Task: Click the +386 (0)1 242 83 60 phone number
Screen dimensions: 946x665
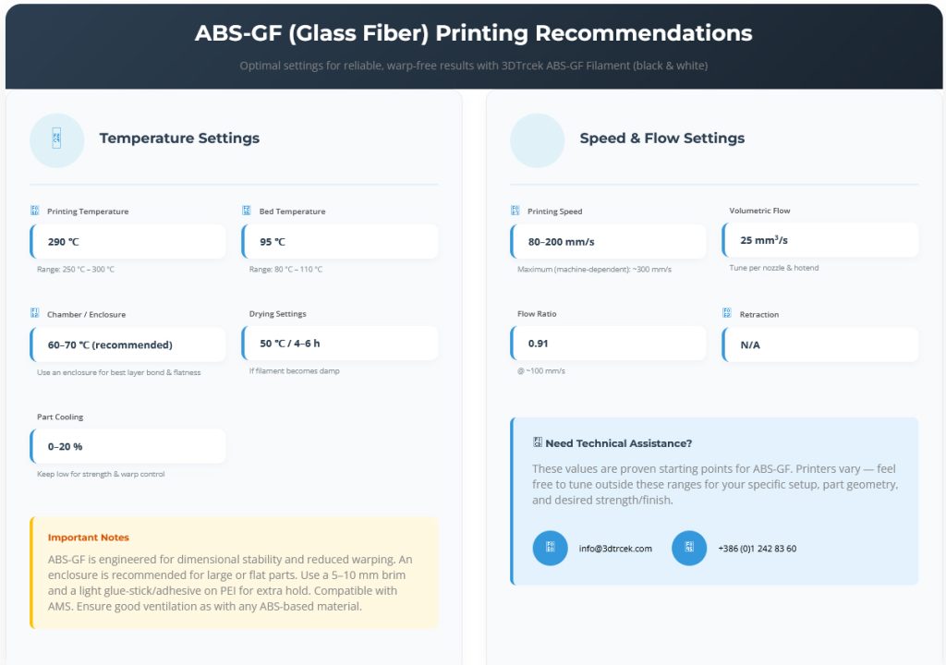Action: pos(757,549)
